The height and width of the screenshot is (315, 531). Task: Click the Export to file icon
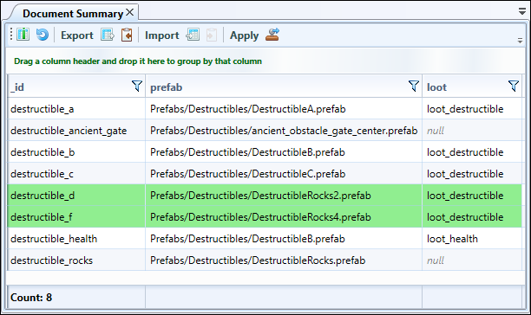(108, 35)
